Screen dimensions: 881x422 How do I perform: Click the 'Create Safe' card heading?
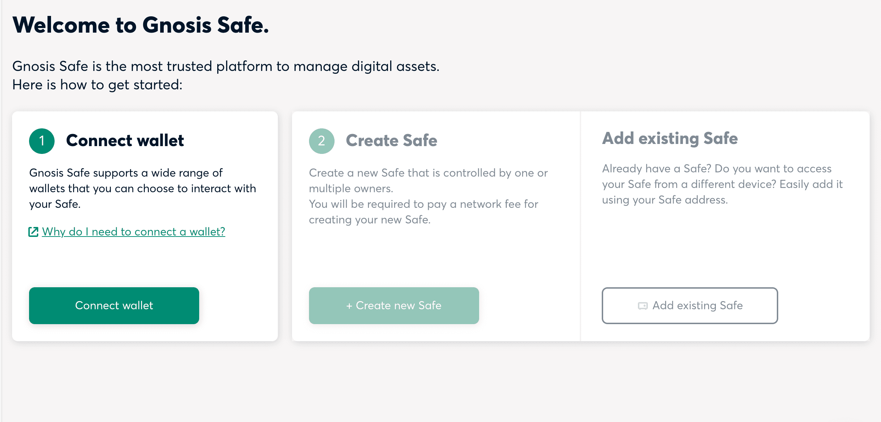pos(392,140)
